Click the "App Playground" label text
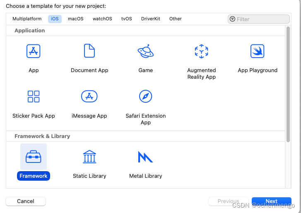This screenshot has height=213, width=301. click(x=258, y=70)
